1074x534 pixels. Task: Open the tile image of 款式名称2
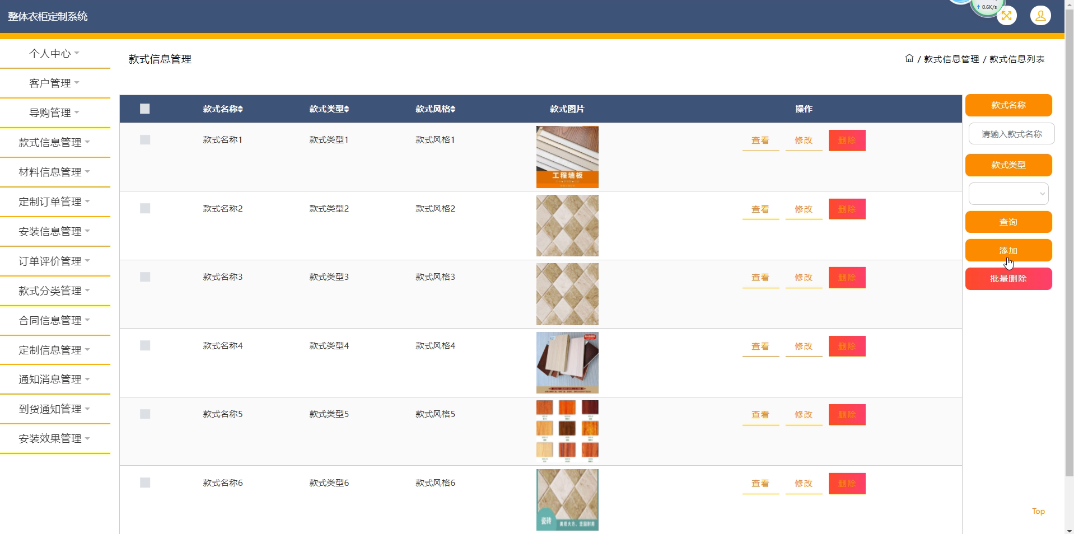click(567, 226)
